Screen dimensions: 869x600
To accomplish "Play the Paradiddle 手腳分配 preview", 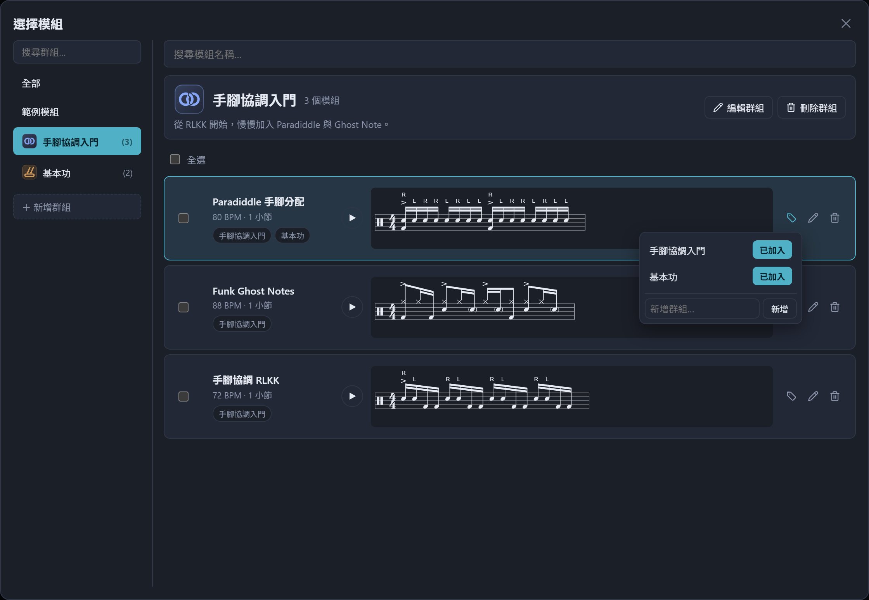I will coord(352,218).
